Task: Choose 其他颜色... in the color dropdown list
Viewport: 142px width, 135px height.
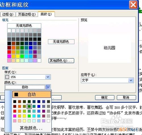Action: coord(31,128)
